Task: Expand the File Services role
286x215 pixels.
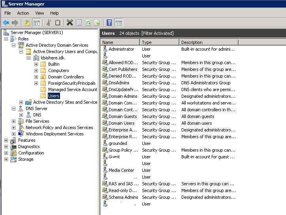Action: click(x=13, y=121)
